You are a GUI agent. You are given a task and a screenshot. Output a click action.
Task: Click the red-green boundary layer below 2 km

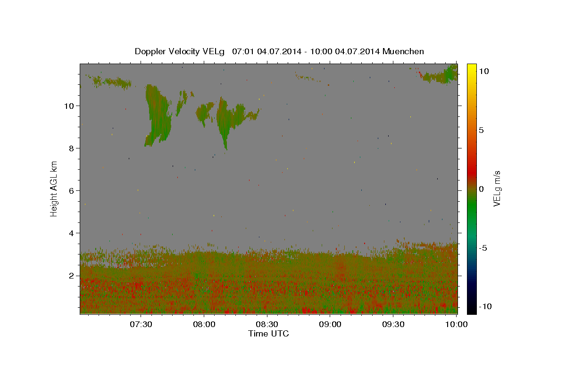tap(268, 295)
